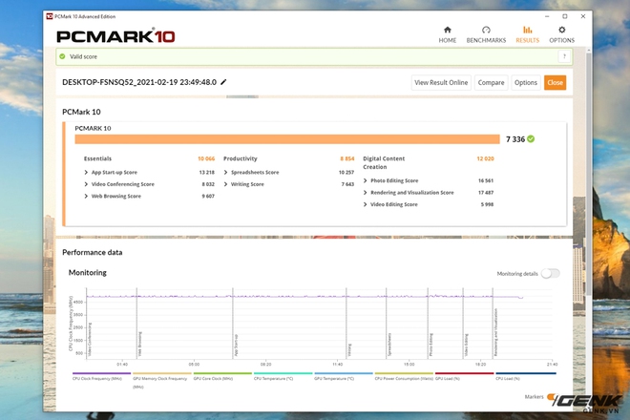Click the question mark help icon
This screenshot has width=630, height=420.
coord(564,56)
